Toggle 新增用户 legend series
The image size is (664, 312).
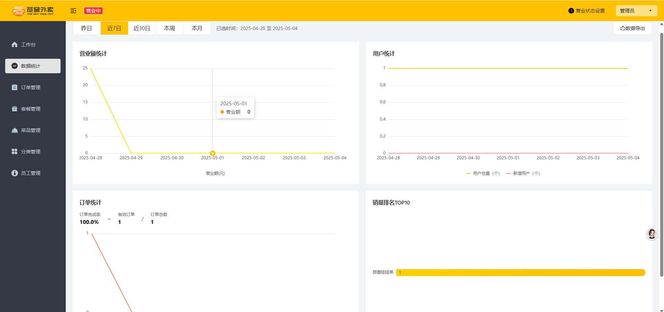[523, 173]
